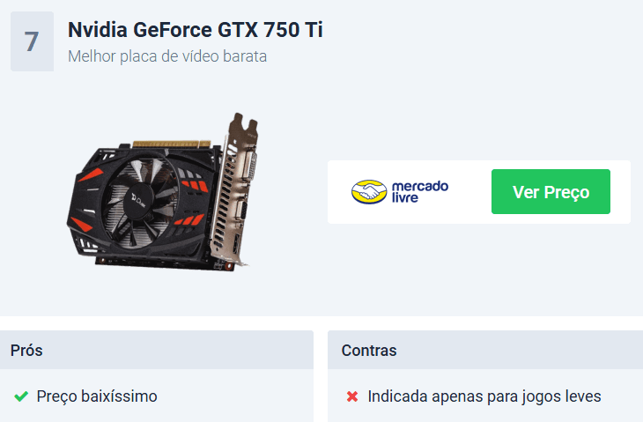Screen dimensions: 643x422
Task: Click Indicada apenas para jogos leves text
Action: (x=484, y=396)
